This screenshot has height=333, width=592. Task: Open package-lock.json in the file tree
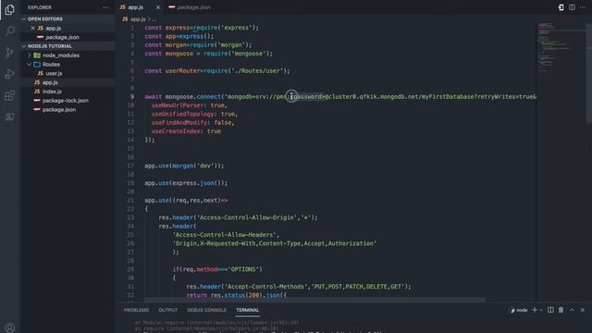coord(66,101)
